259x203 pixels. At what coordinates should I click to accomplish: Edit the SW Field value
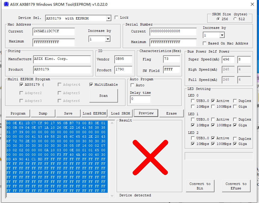point(171,70)
